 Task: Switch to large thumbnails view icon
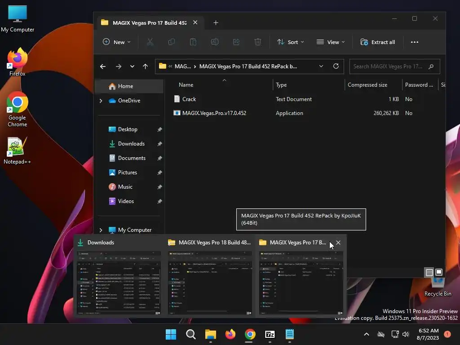439,272
